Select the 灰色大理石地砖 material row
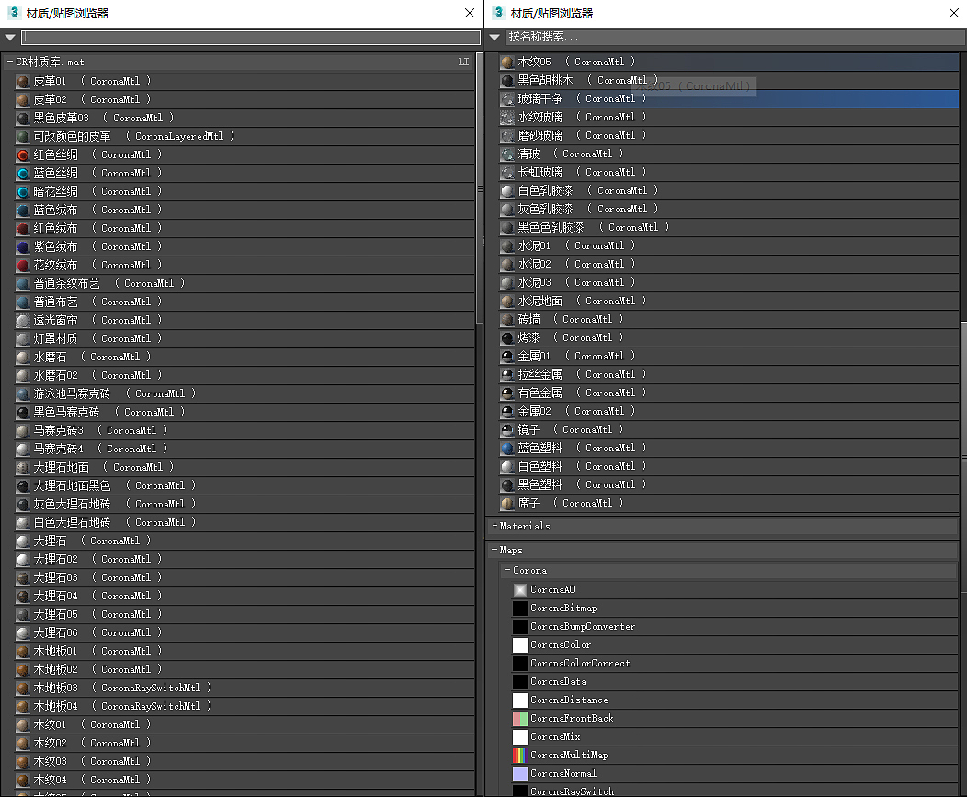 (x=245, y=504)
